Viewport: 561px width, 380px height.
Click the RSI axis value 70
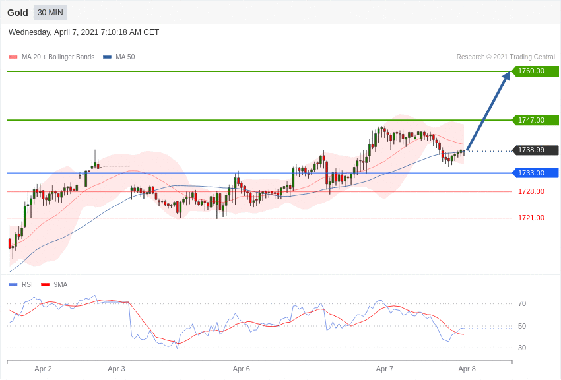(x=522, y=303)
